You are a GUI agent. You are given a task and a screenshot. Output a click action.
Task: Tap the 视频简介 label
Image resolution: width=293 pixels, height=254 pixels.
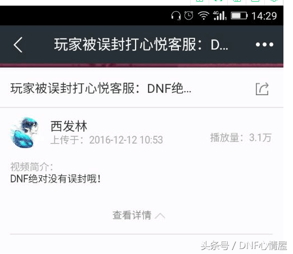click(31, 167)
